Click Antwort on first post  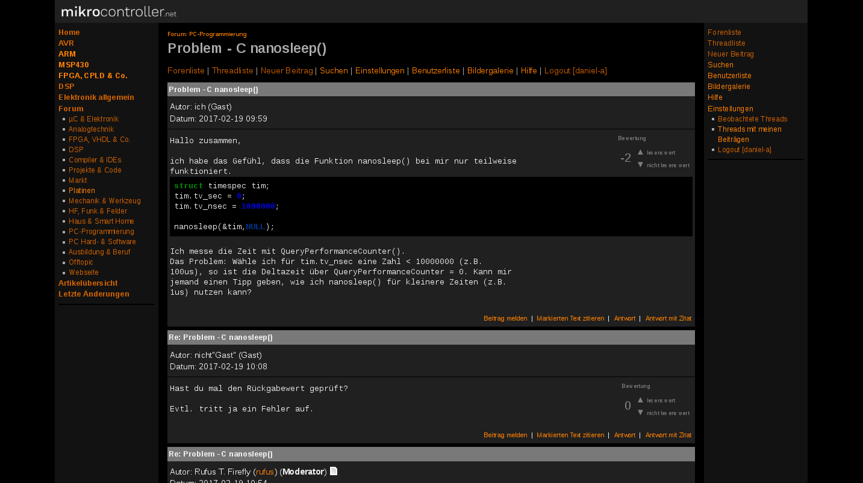pyautogui.click(x=625, y=319)
